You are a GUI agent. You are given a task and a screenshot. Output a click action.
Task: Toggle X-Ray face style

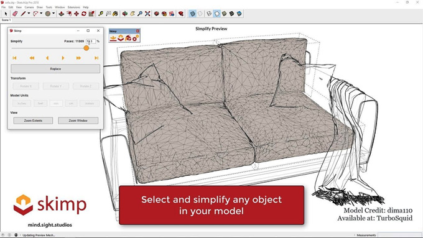coord(193,14)
